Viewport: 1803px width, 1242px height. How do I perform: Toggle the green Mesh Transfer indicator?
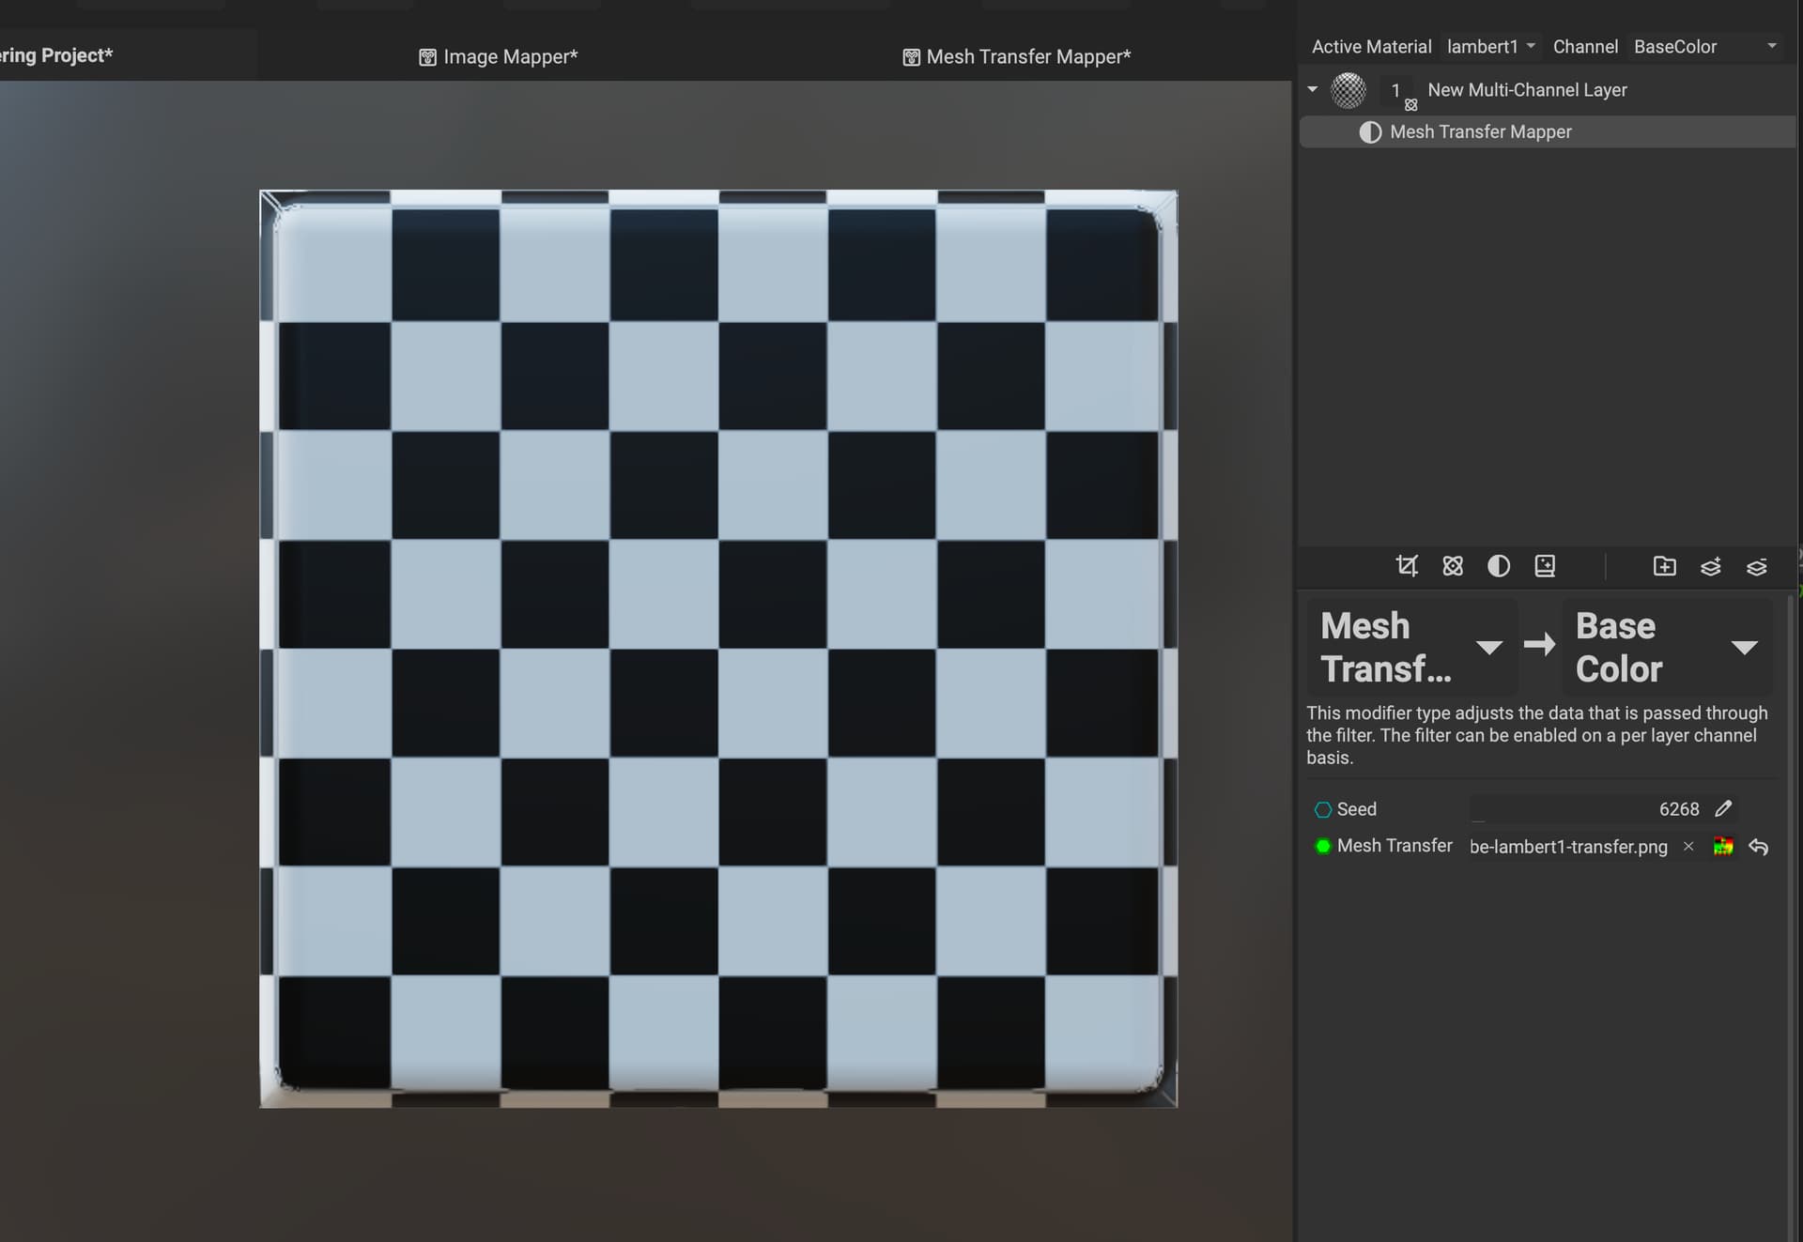pyautogui.click(x=1322, y=846)
